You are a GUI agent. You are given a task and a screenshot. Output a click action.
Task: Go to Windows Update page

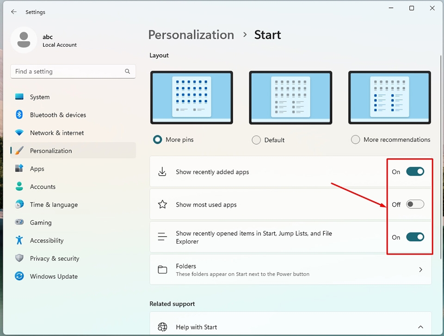point(73,276)
